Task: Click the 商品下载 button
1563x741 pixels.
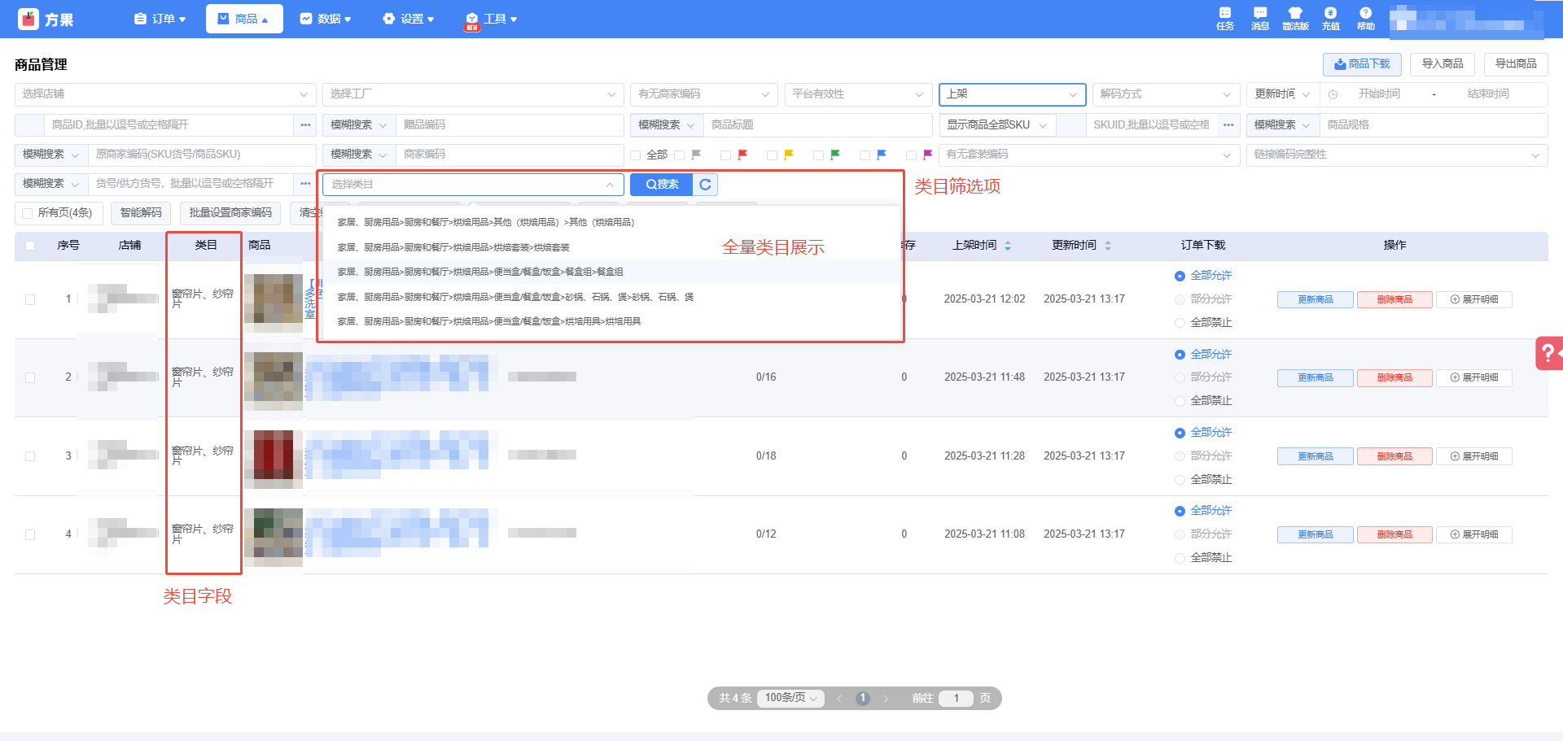Action: pyautogui.click(x=1361, y=64)
